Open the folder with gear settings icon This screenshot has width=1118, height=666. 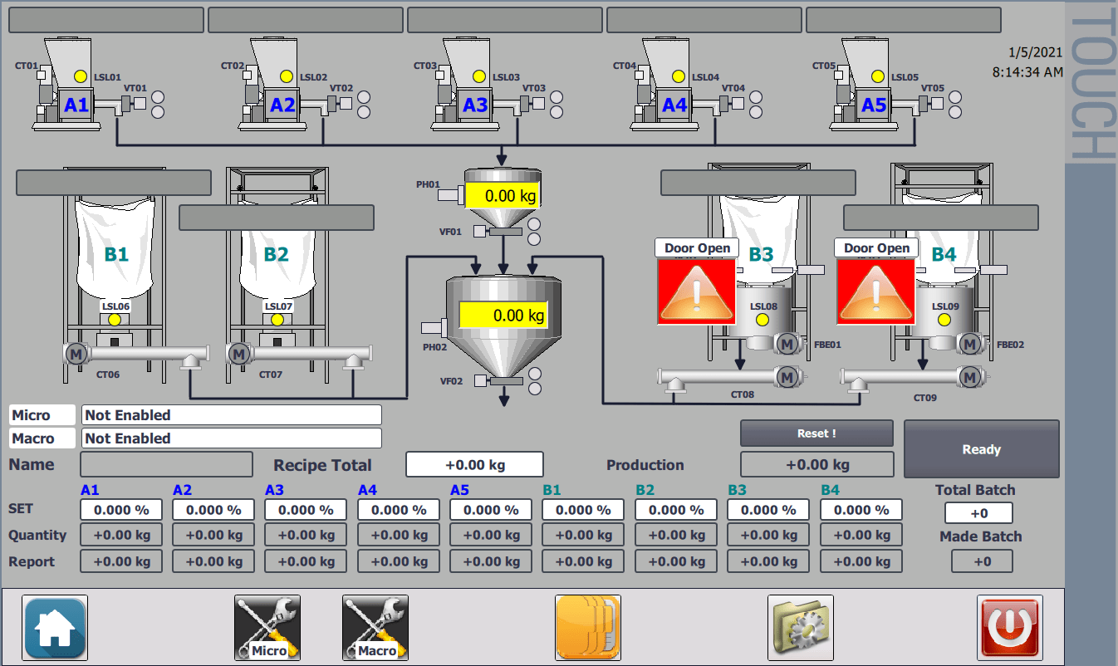pyautogui.click(x=800, y=628)
